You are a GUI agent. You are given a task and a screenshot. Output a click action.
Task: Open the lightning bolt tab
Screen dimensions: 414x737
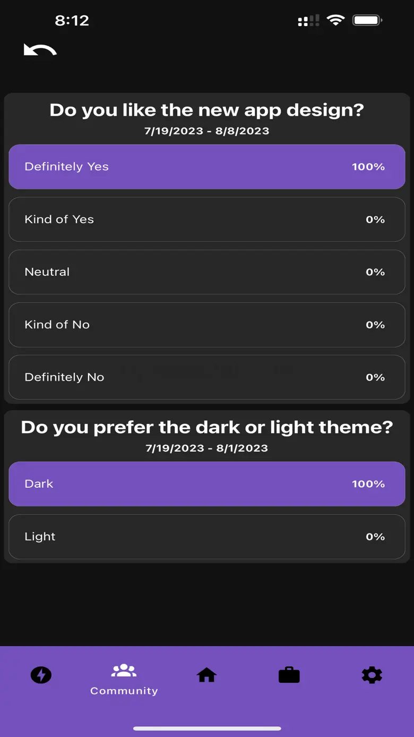pos(41,675)
